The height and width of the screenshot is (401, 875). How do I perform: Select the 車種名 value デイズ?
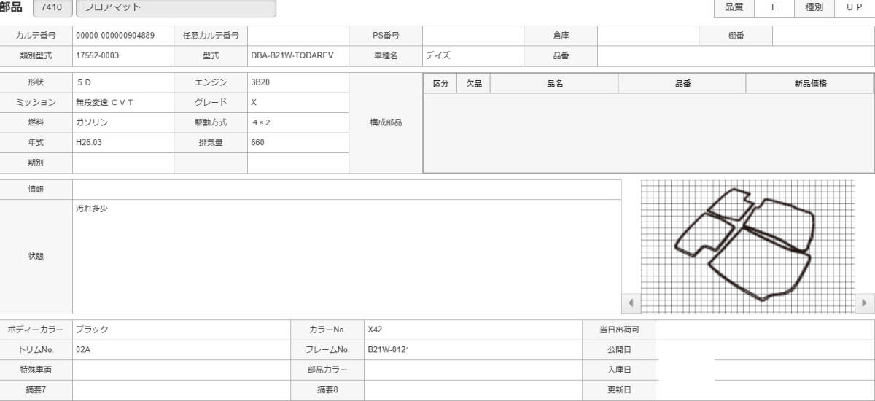click(x=438, y=55)
